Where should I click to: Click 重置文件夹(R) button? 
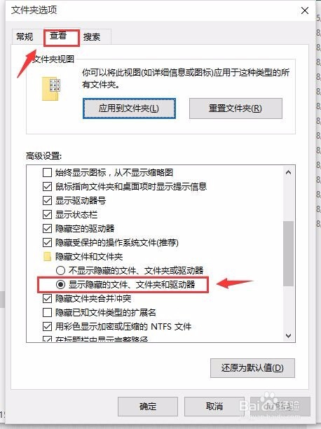pyautogui.click(x=235, y=108)
